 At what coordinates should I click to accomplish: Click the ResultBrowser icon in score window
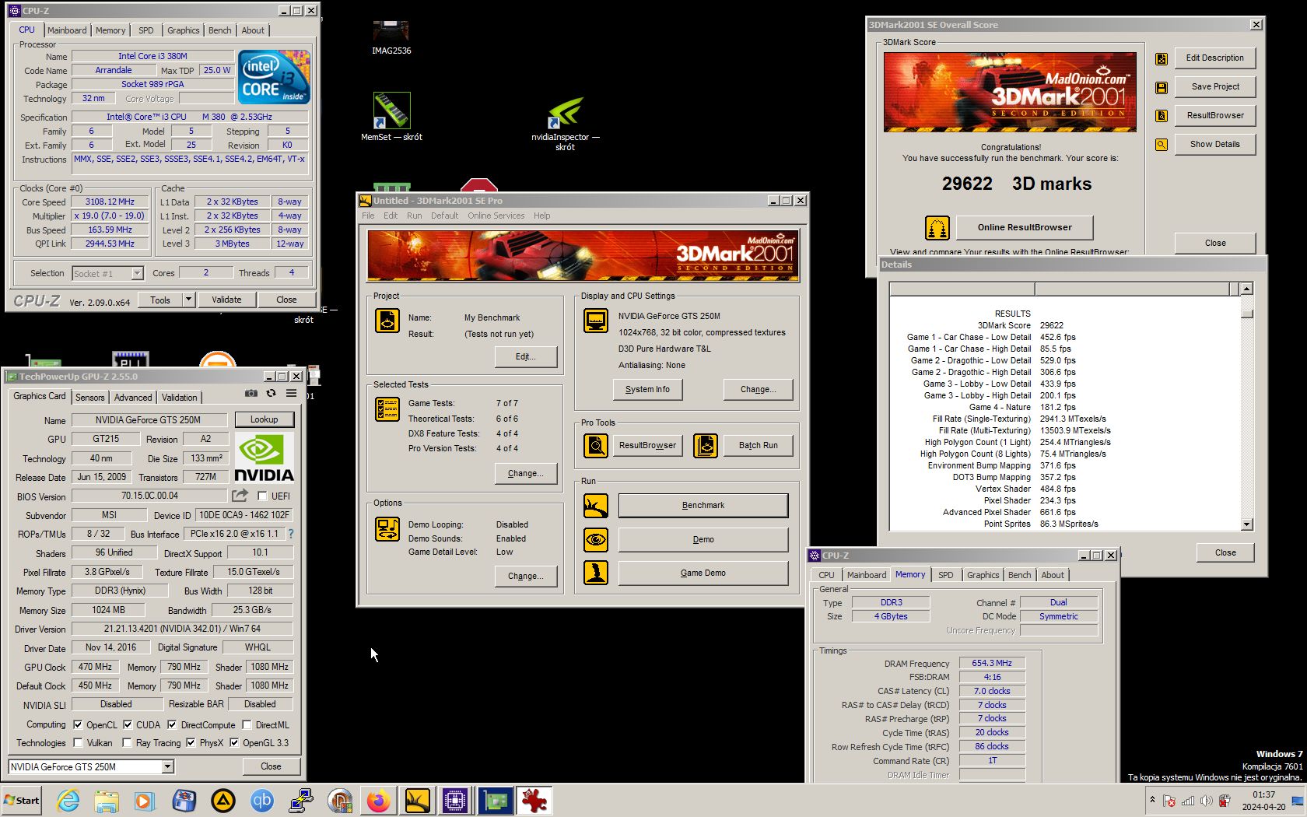(x=1162, y=116)
